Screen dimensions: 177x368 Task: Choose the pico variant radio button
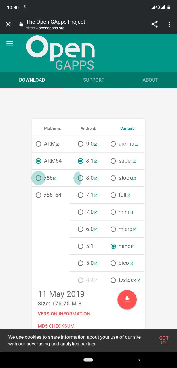[113, 263]
